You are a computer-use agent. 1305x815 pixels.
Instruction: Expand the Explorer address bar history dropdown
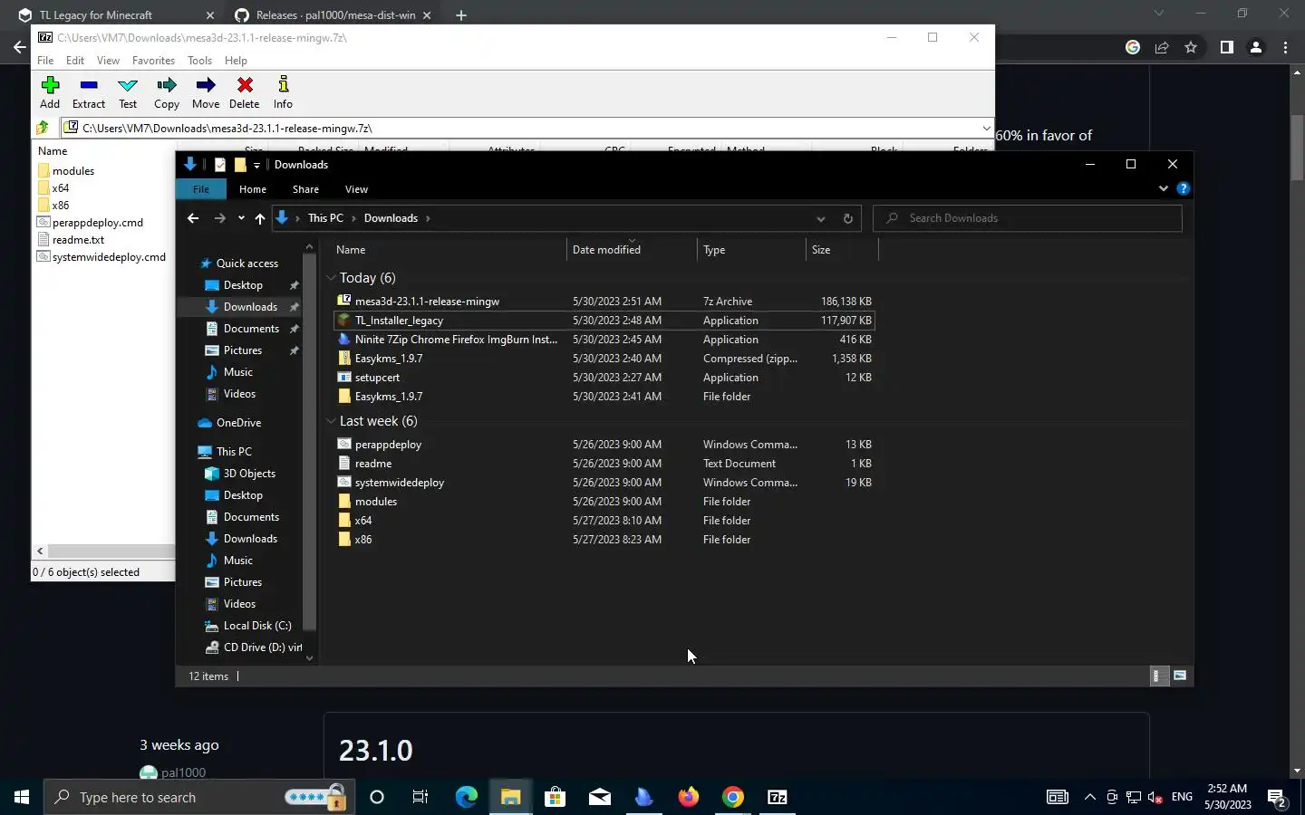pos(820,218)
